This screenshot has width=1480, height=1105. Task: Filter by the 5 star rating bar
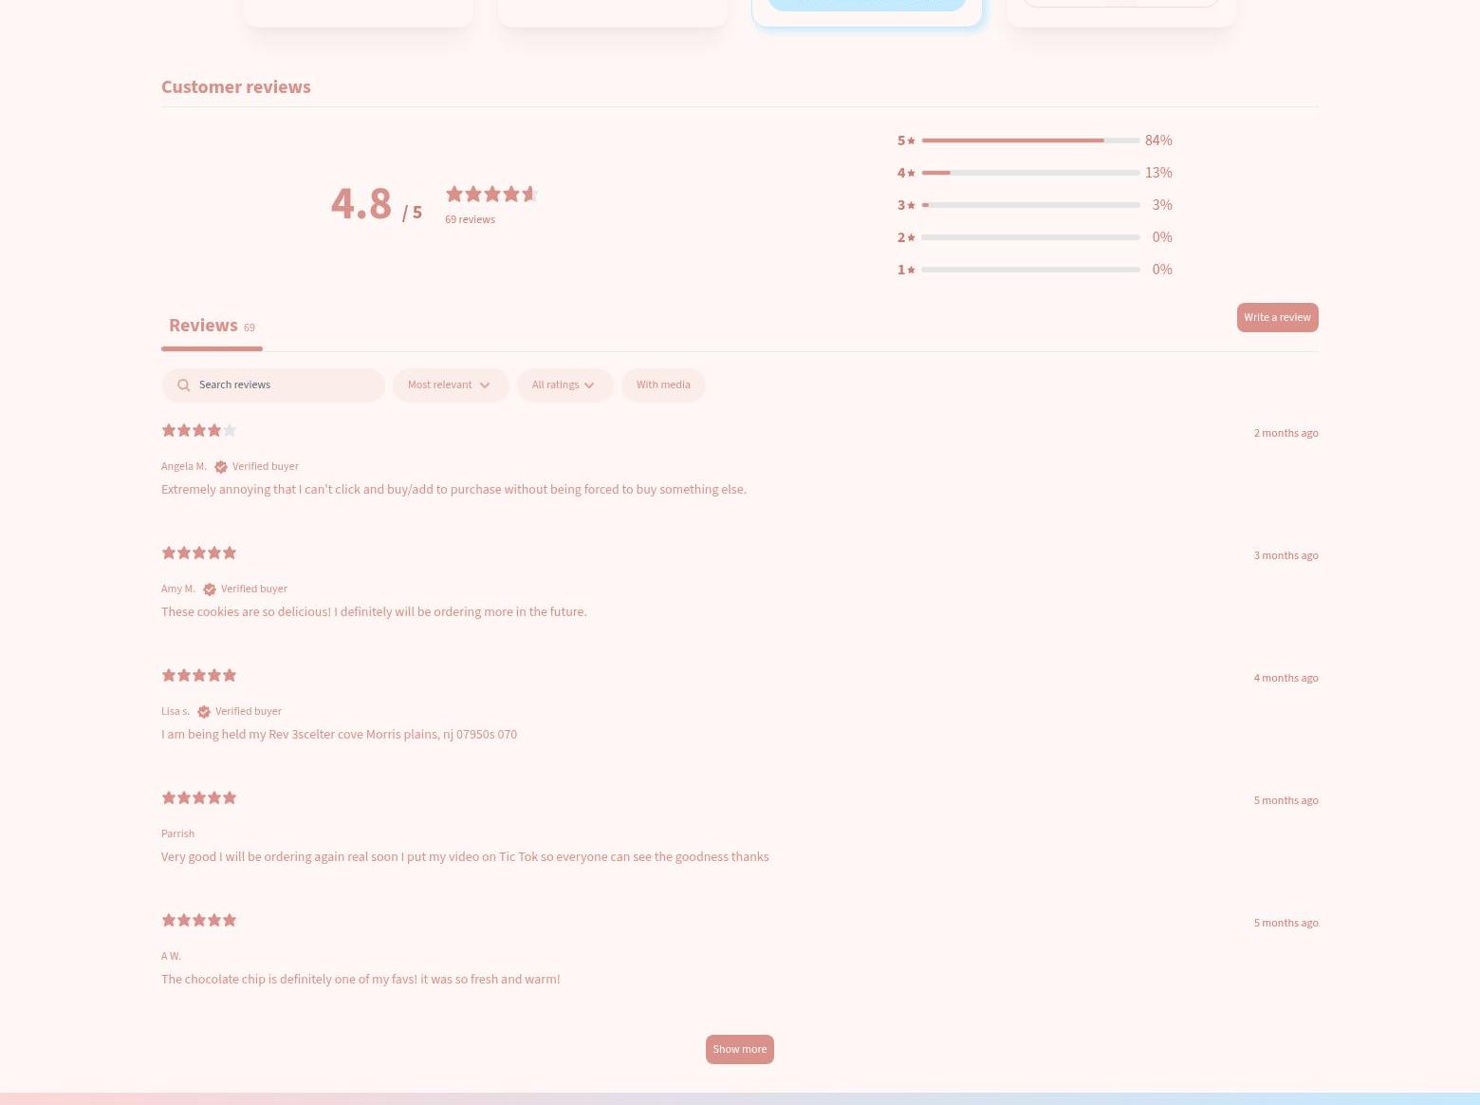click(1030, 140)
